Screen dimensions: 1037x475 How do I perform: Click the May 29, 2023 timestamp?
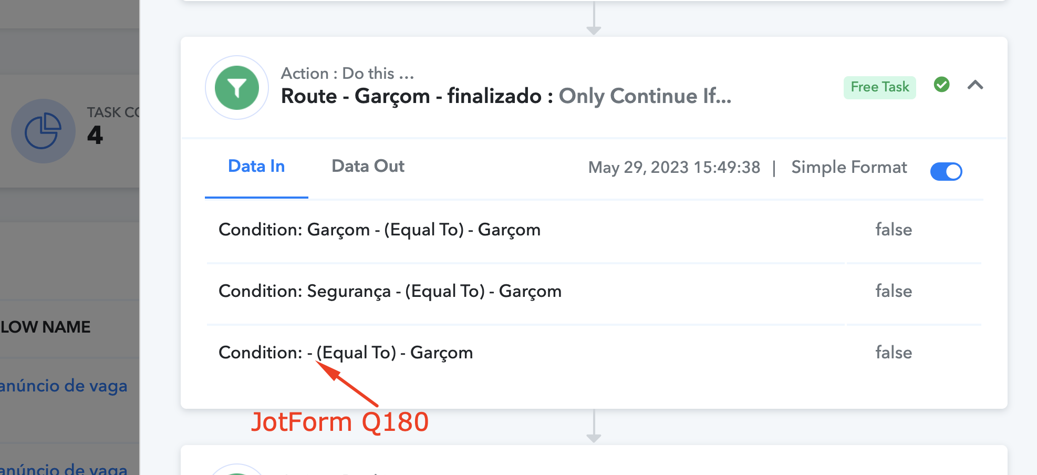674,168
